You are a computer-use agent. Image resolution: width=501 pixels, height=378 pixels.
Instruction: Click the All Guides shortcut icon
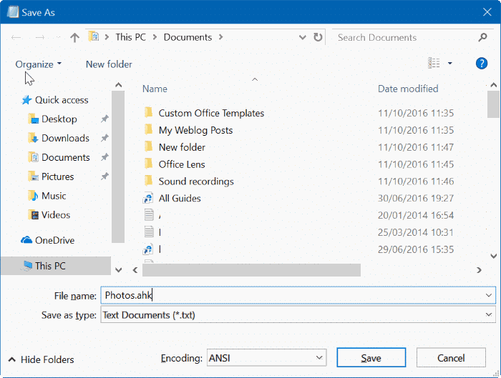point(148,199)
